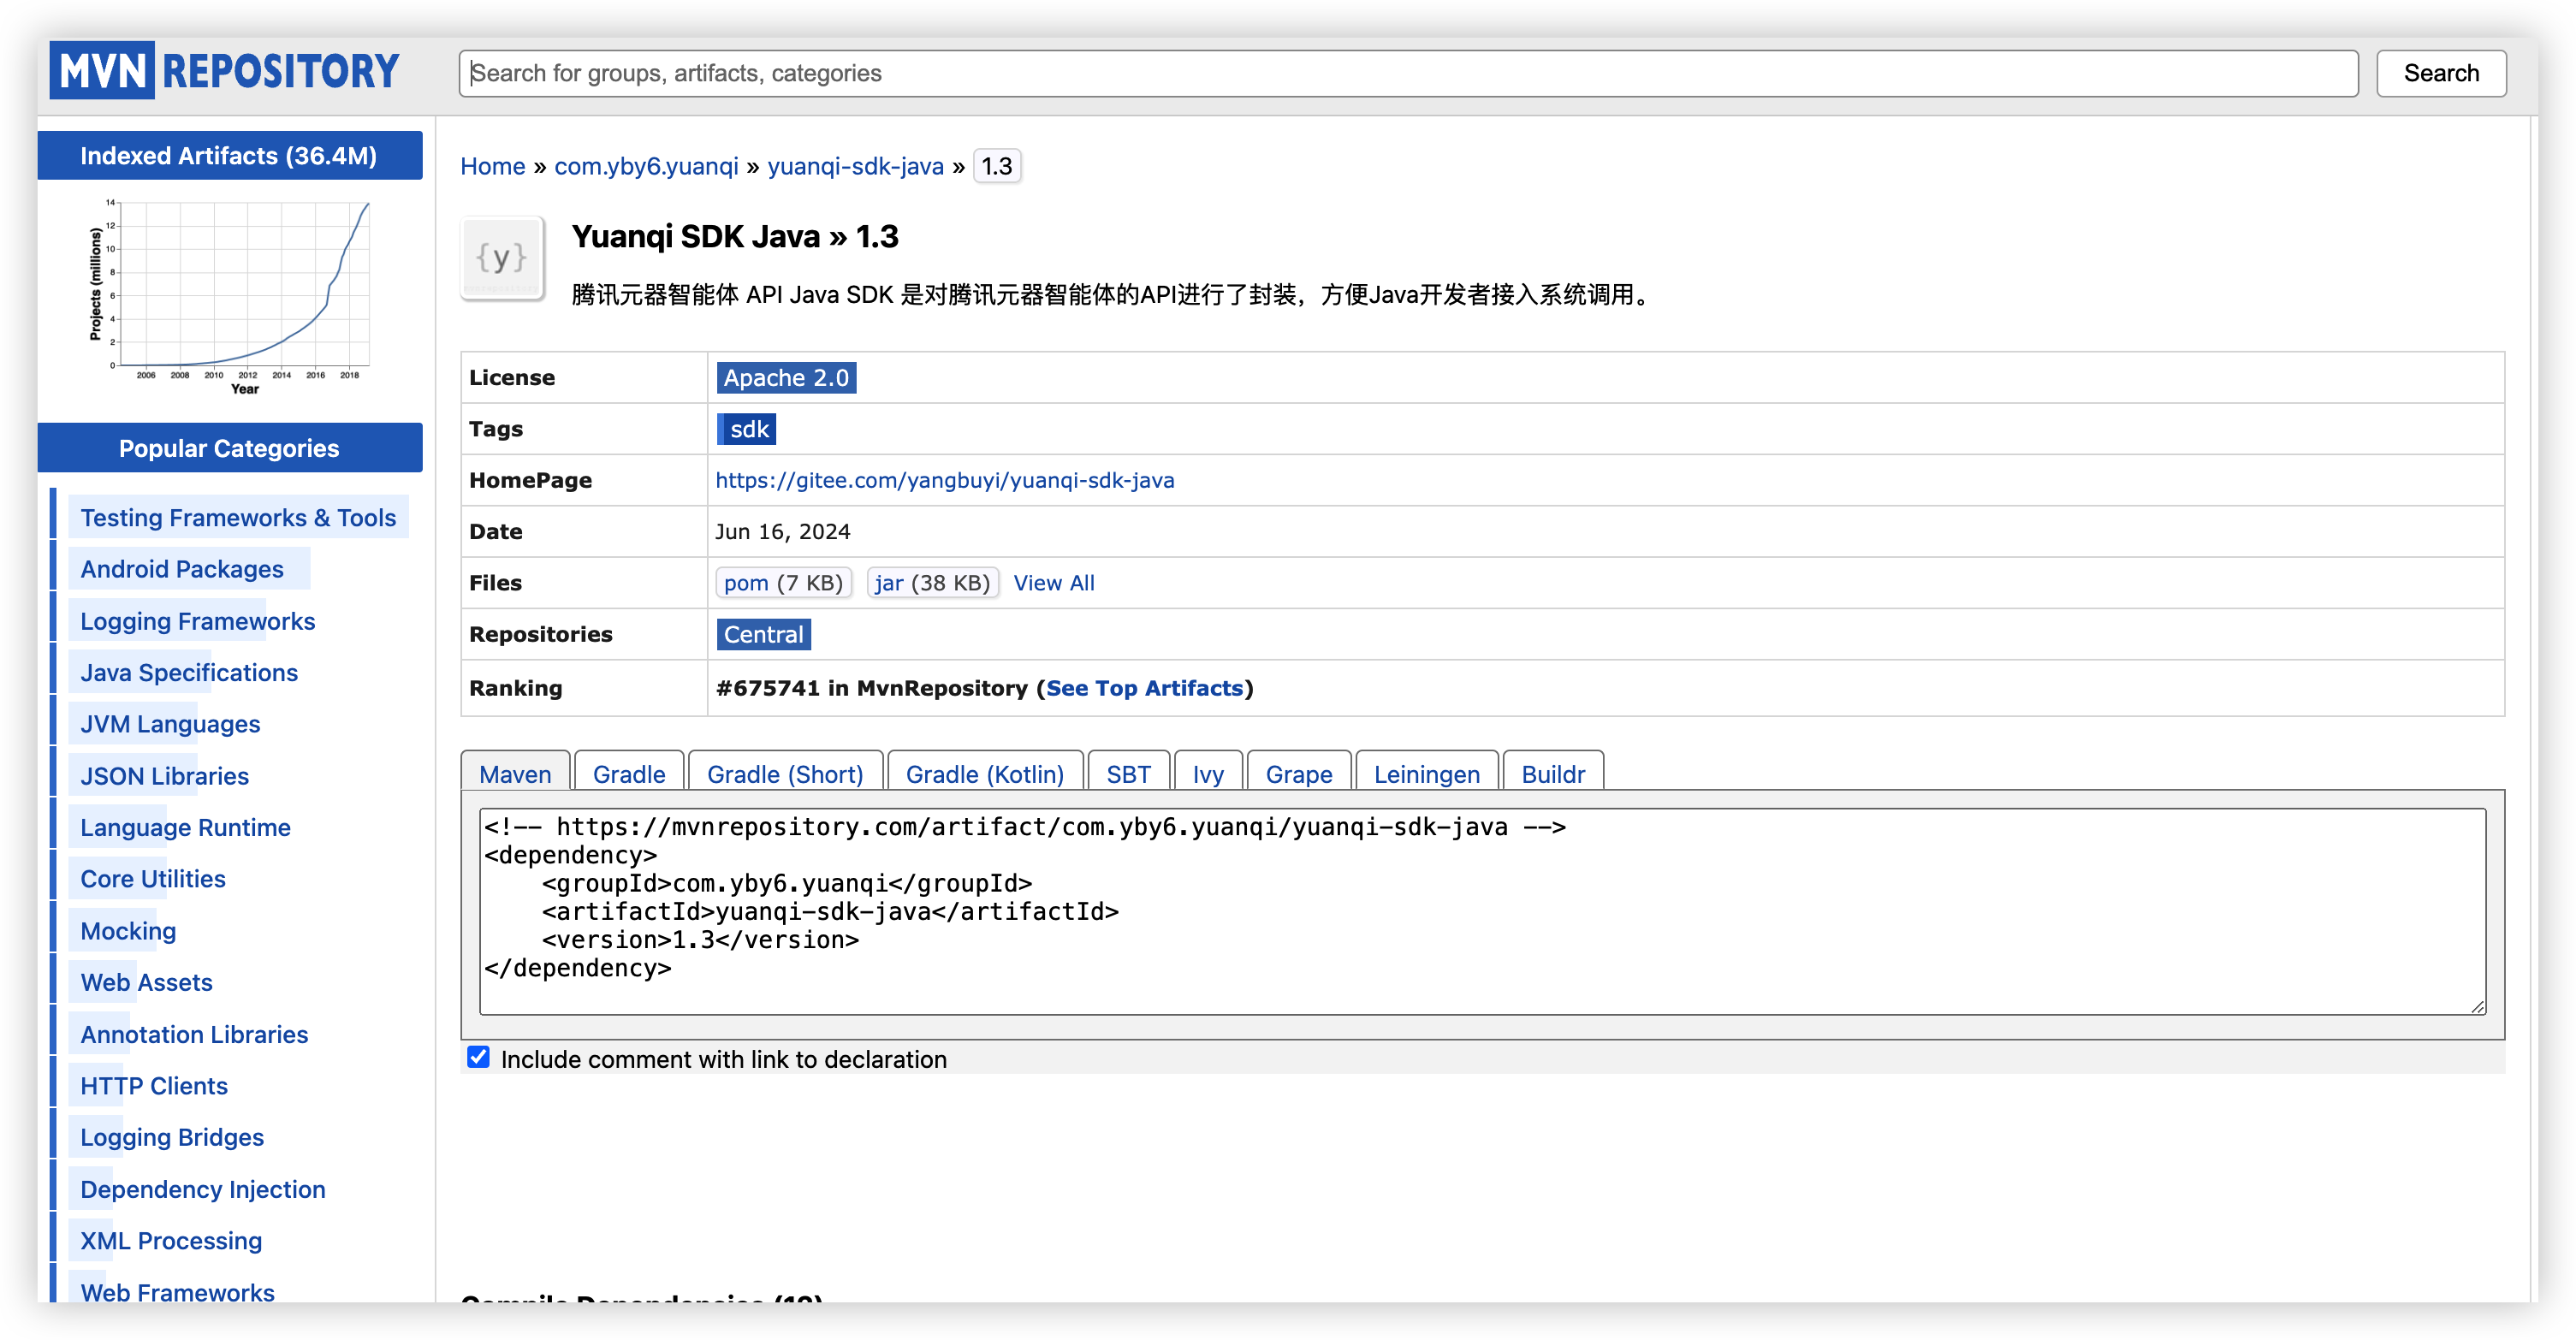Click the textarea resize handle corner
Viewport: 2576px width, 1340px height.
[x=2477, y=1006]
